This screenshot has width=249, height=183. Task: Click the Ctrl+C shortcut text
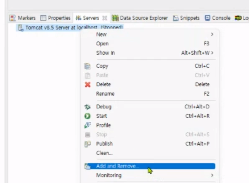click(202, 66)
